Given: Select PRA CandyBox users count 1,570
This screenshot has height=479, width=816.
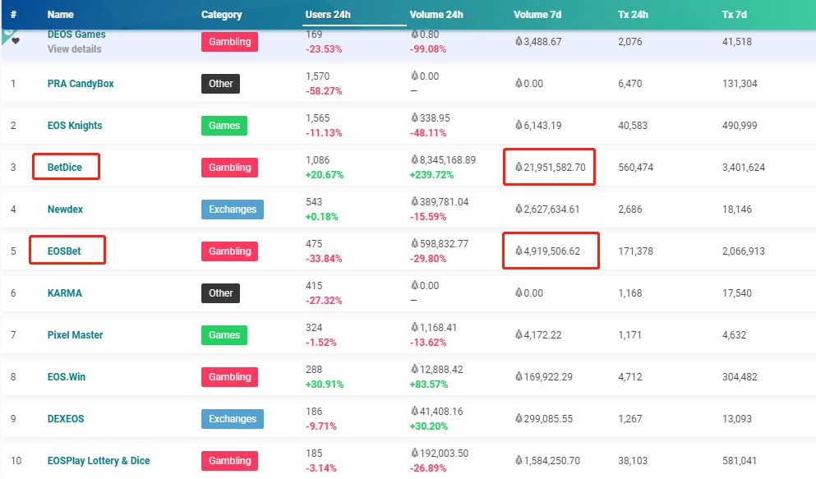Looking at the screenshot, I should pos(317,76).
